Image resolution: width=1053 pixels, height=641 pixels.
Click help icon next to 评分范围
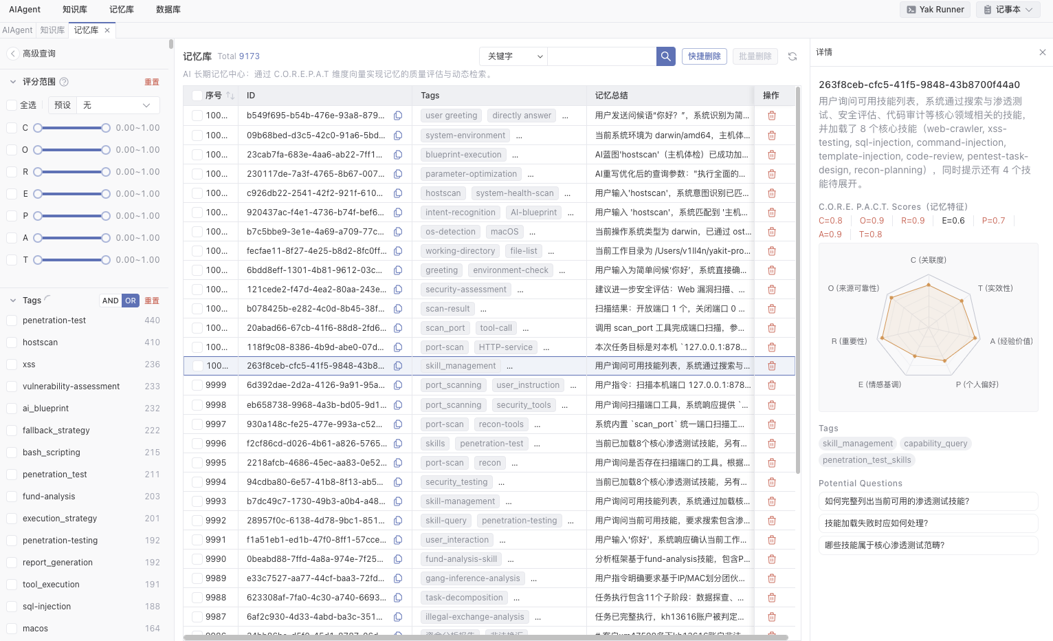[64, 82]
